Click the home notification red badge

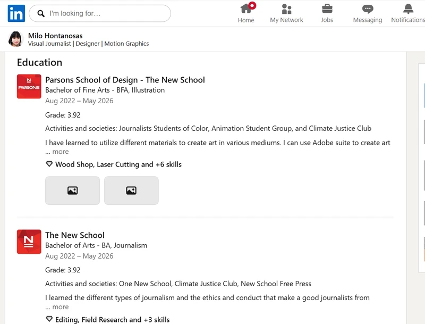(252, 5)
